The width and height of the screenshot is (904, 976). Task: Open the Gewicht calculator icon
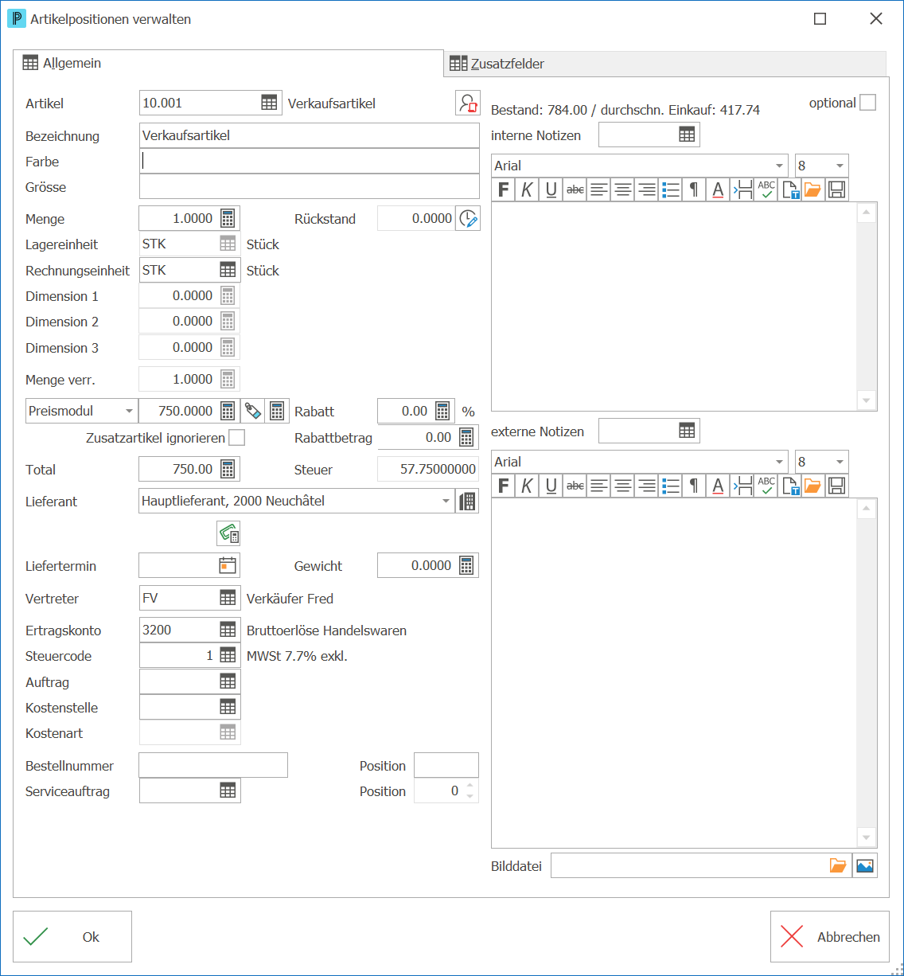(466, 565)
